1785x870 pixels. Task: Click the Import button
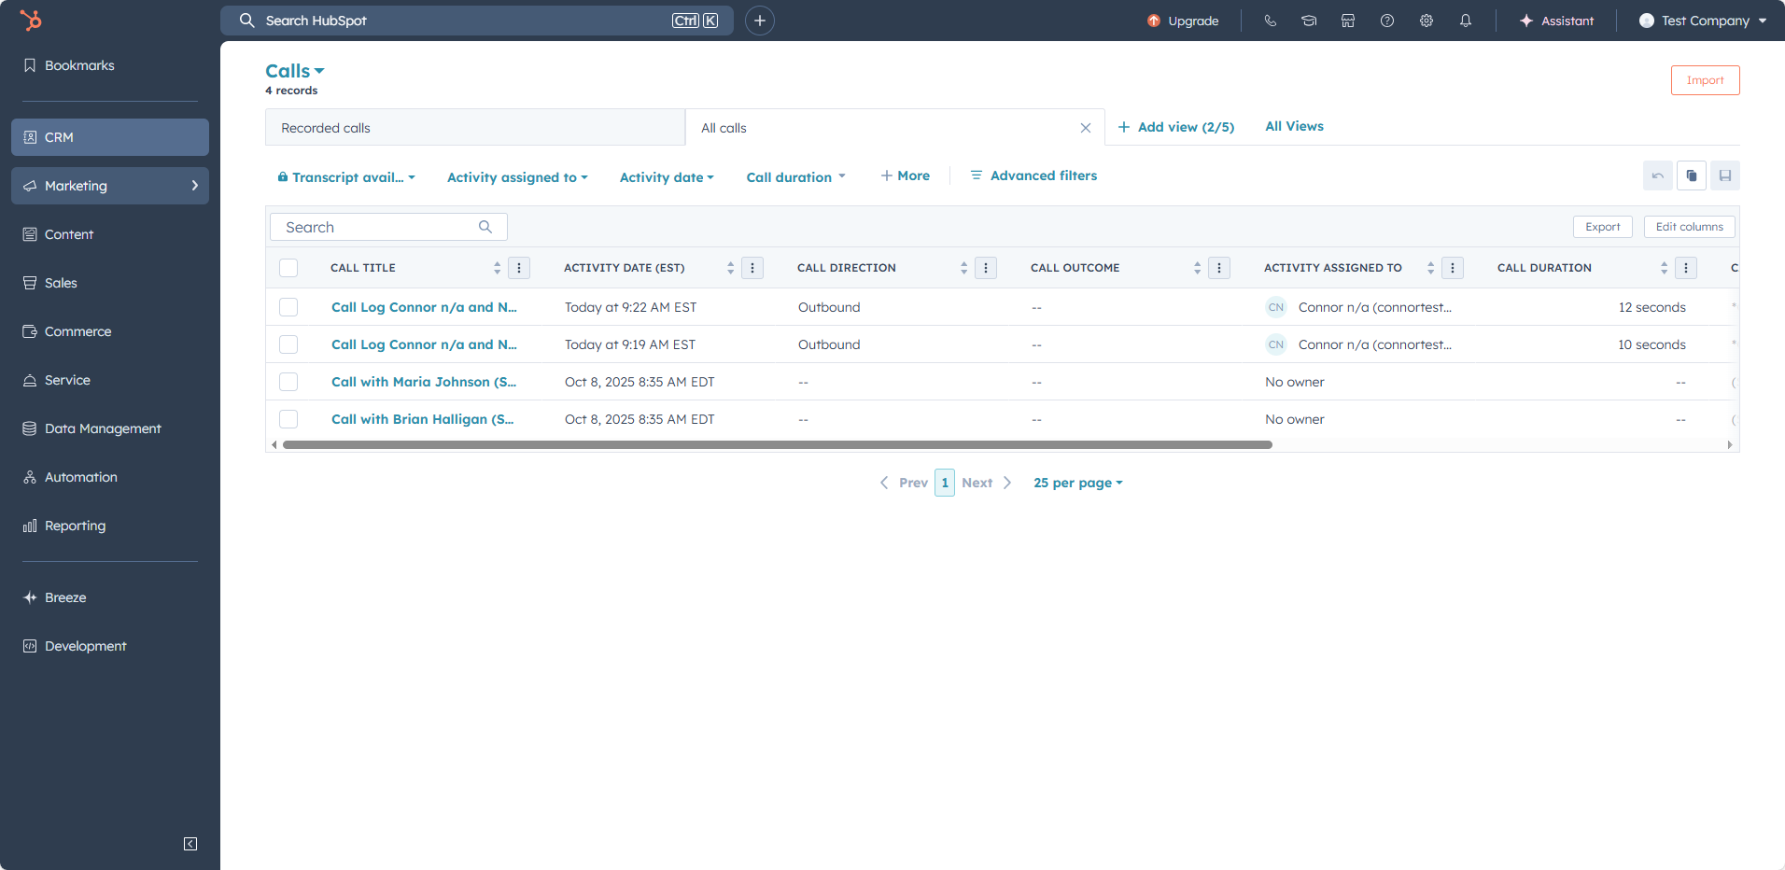coord(1705,80)
